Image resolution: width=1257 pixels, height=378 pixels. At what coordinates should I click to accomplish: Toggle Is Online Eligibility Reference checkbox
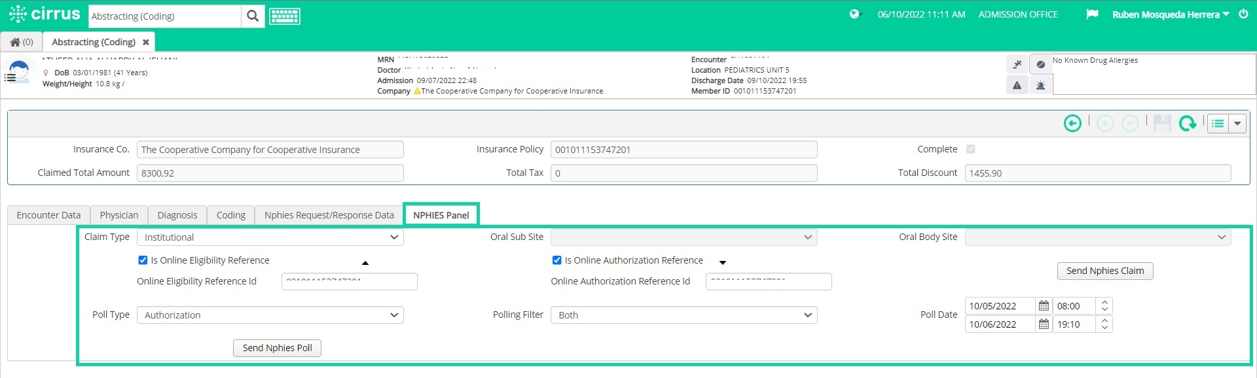(143, 260)
